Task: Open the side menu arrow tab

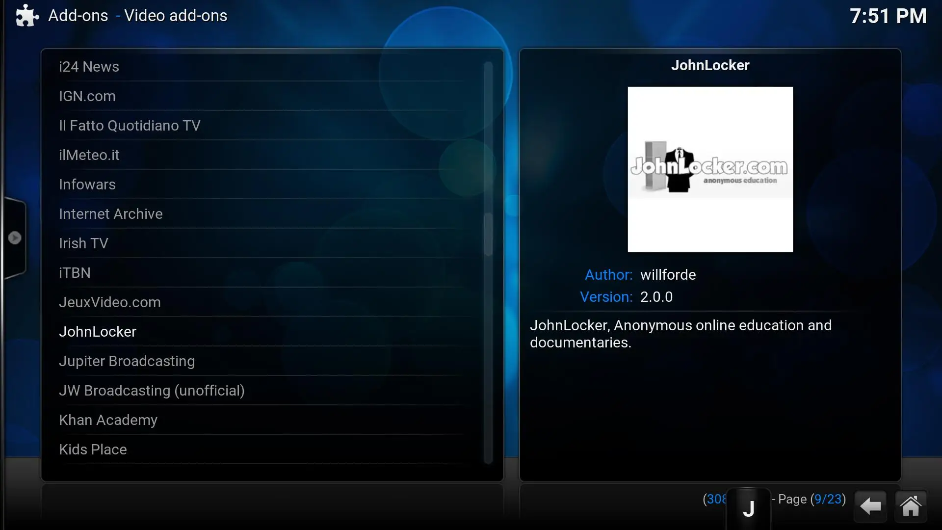Action: pos(15,238)
